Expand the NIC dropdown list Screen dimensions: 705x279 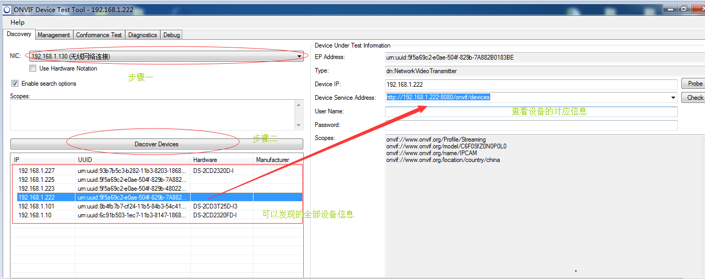(299, 56)
